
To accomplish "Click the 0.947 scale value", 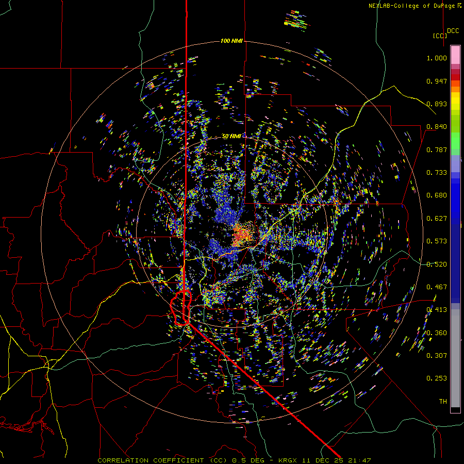I will [437, 81].
